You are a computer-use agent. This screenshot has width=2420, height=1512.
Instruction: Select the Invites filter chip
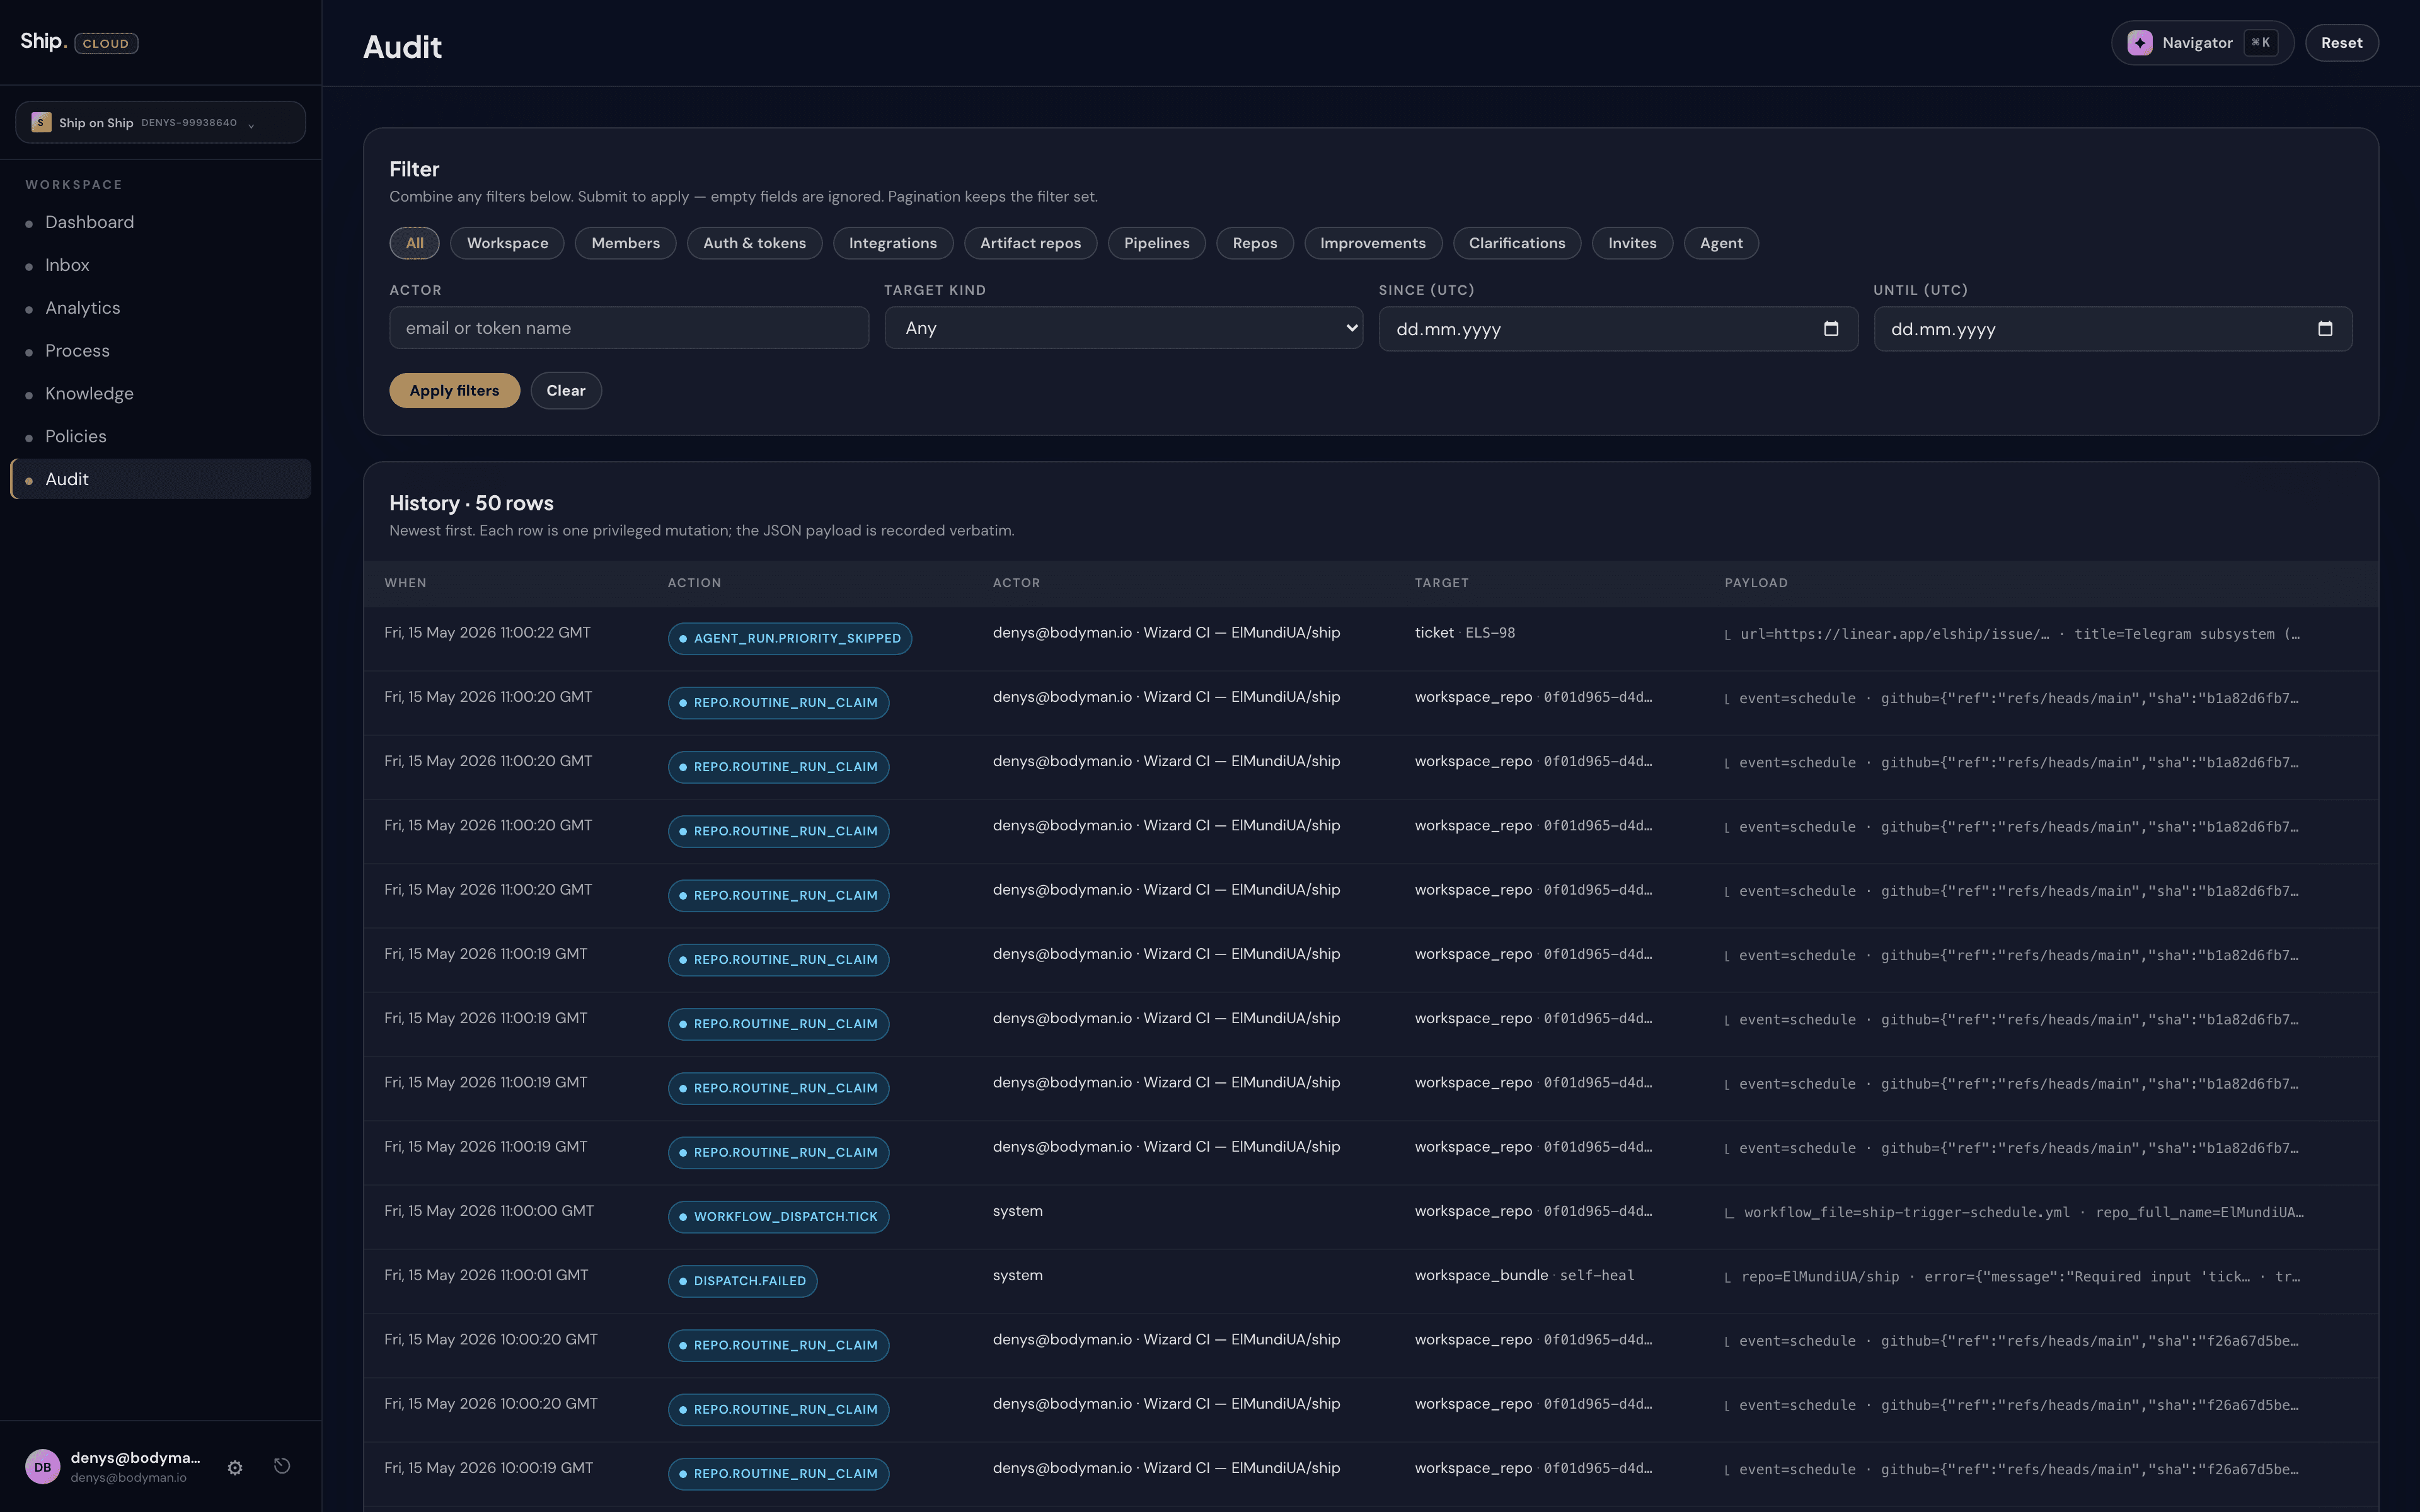[1632, 243]
